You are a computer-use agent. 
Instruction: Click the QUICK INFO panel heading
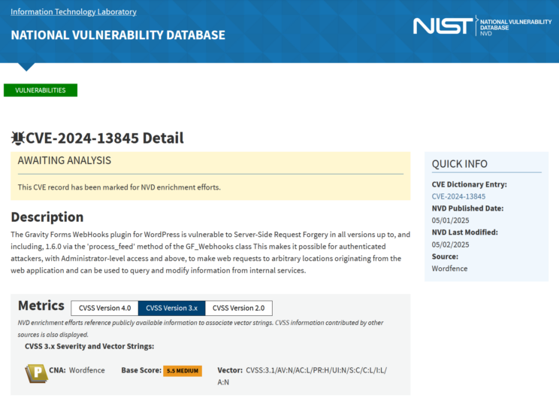[459, 164]
